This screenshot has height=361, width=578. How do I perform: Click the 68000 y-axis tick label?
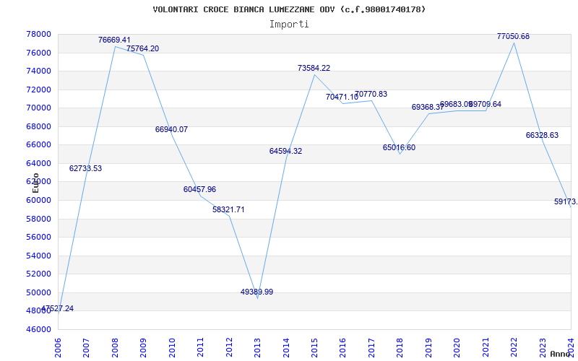point(38,126)
